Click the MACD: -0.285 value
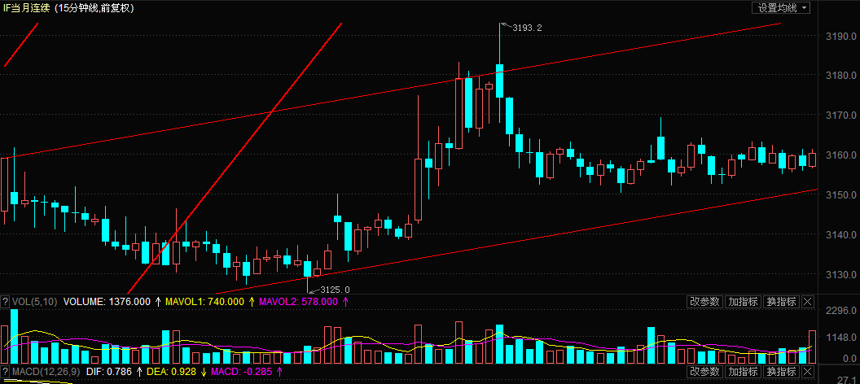The height and width of the screenshot is (384, 860). 241,372
